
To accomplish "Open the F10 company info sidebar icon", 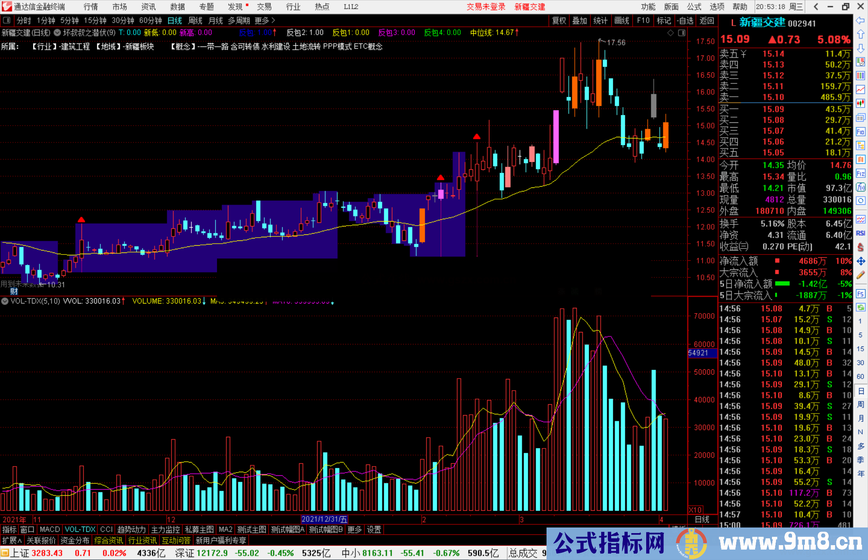I will (x=860, y=132).
